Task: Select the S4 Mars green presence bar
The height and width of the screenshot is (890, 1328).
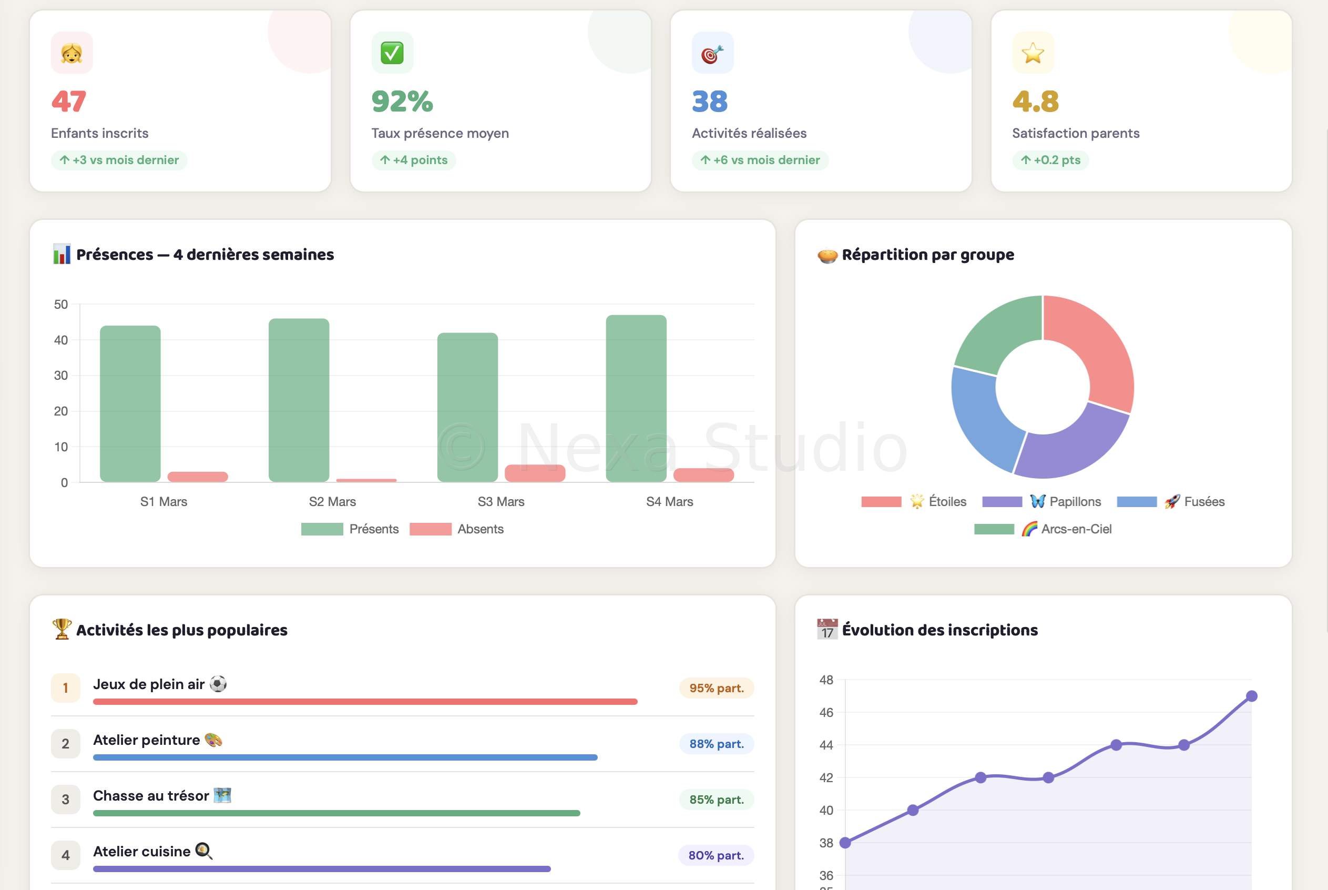Action: coord(636,399)
